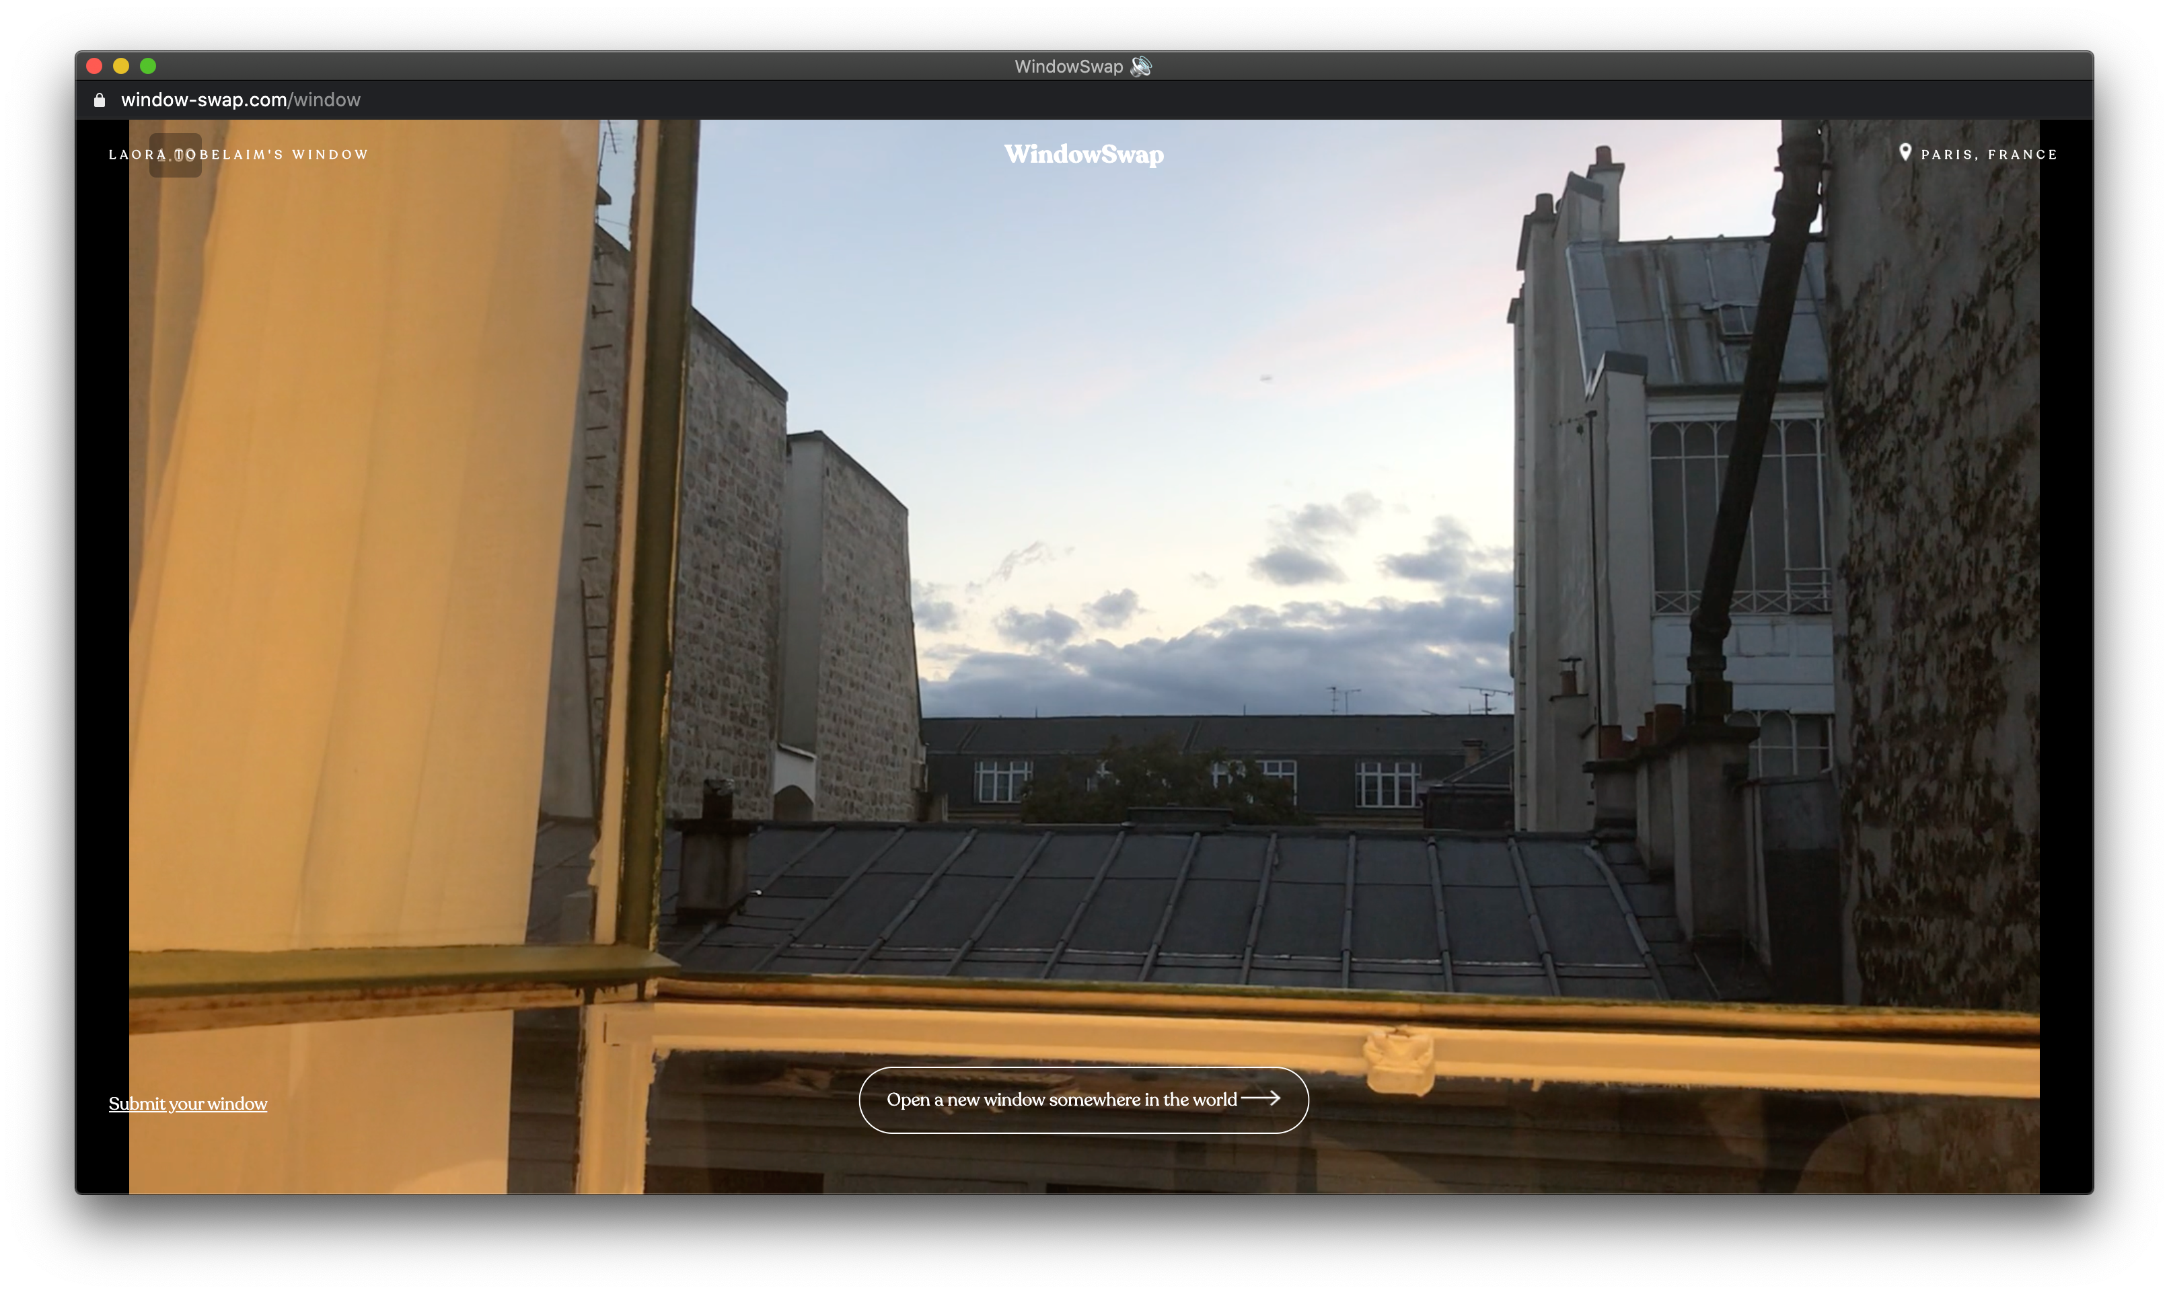Click an empty area of the title bar
2169x1294 pixels.
(610, 67)
